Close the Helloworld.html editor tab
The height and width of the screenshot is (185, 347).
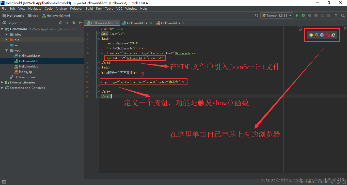117,23
